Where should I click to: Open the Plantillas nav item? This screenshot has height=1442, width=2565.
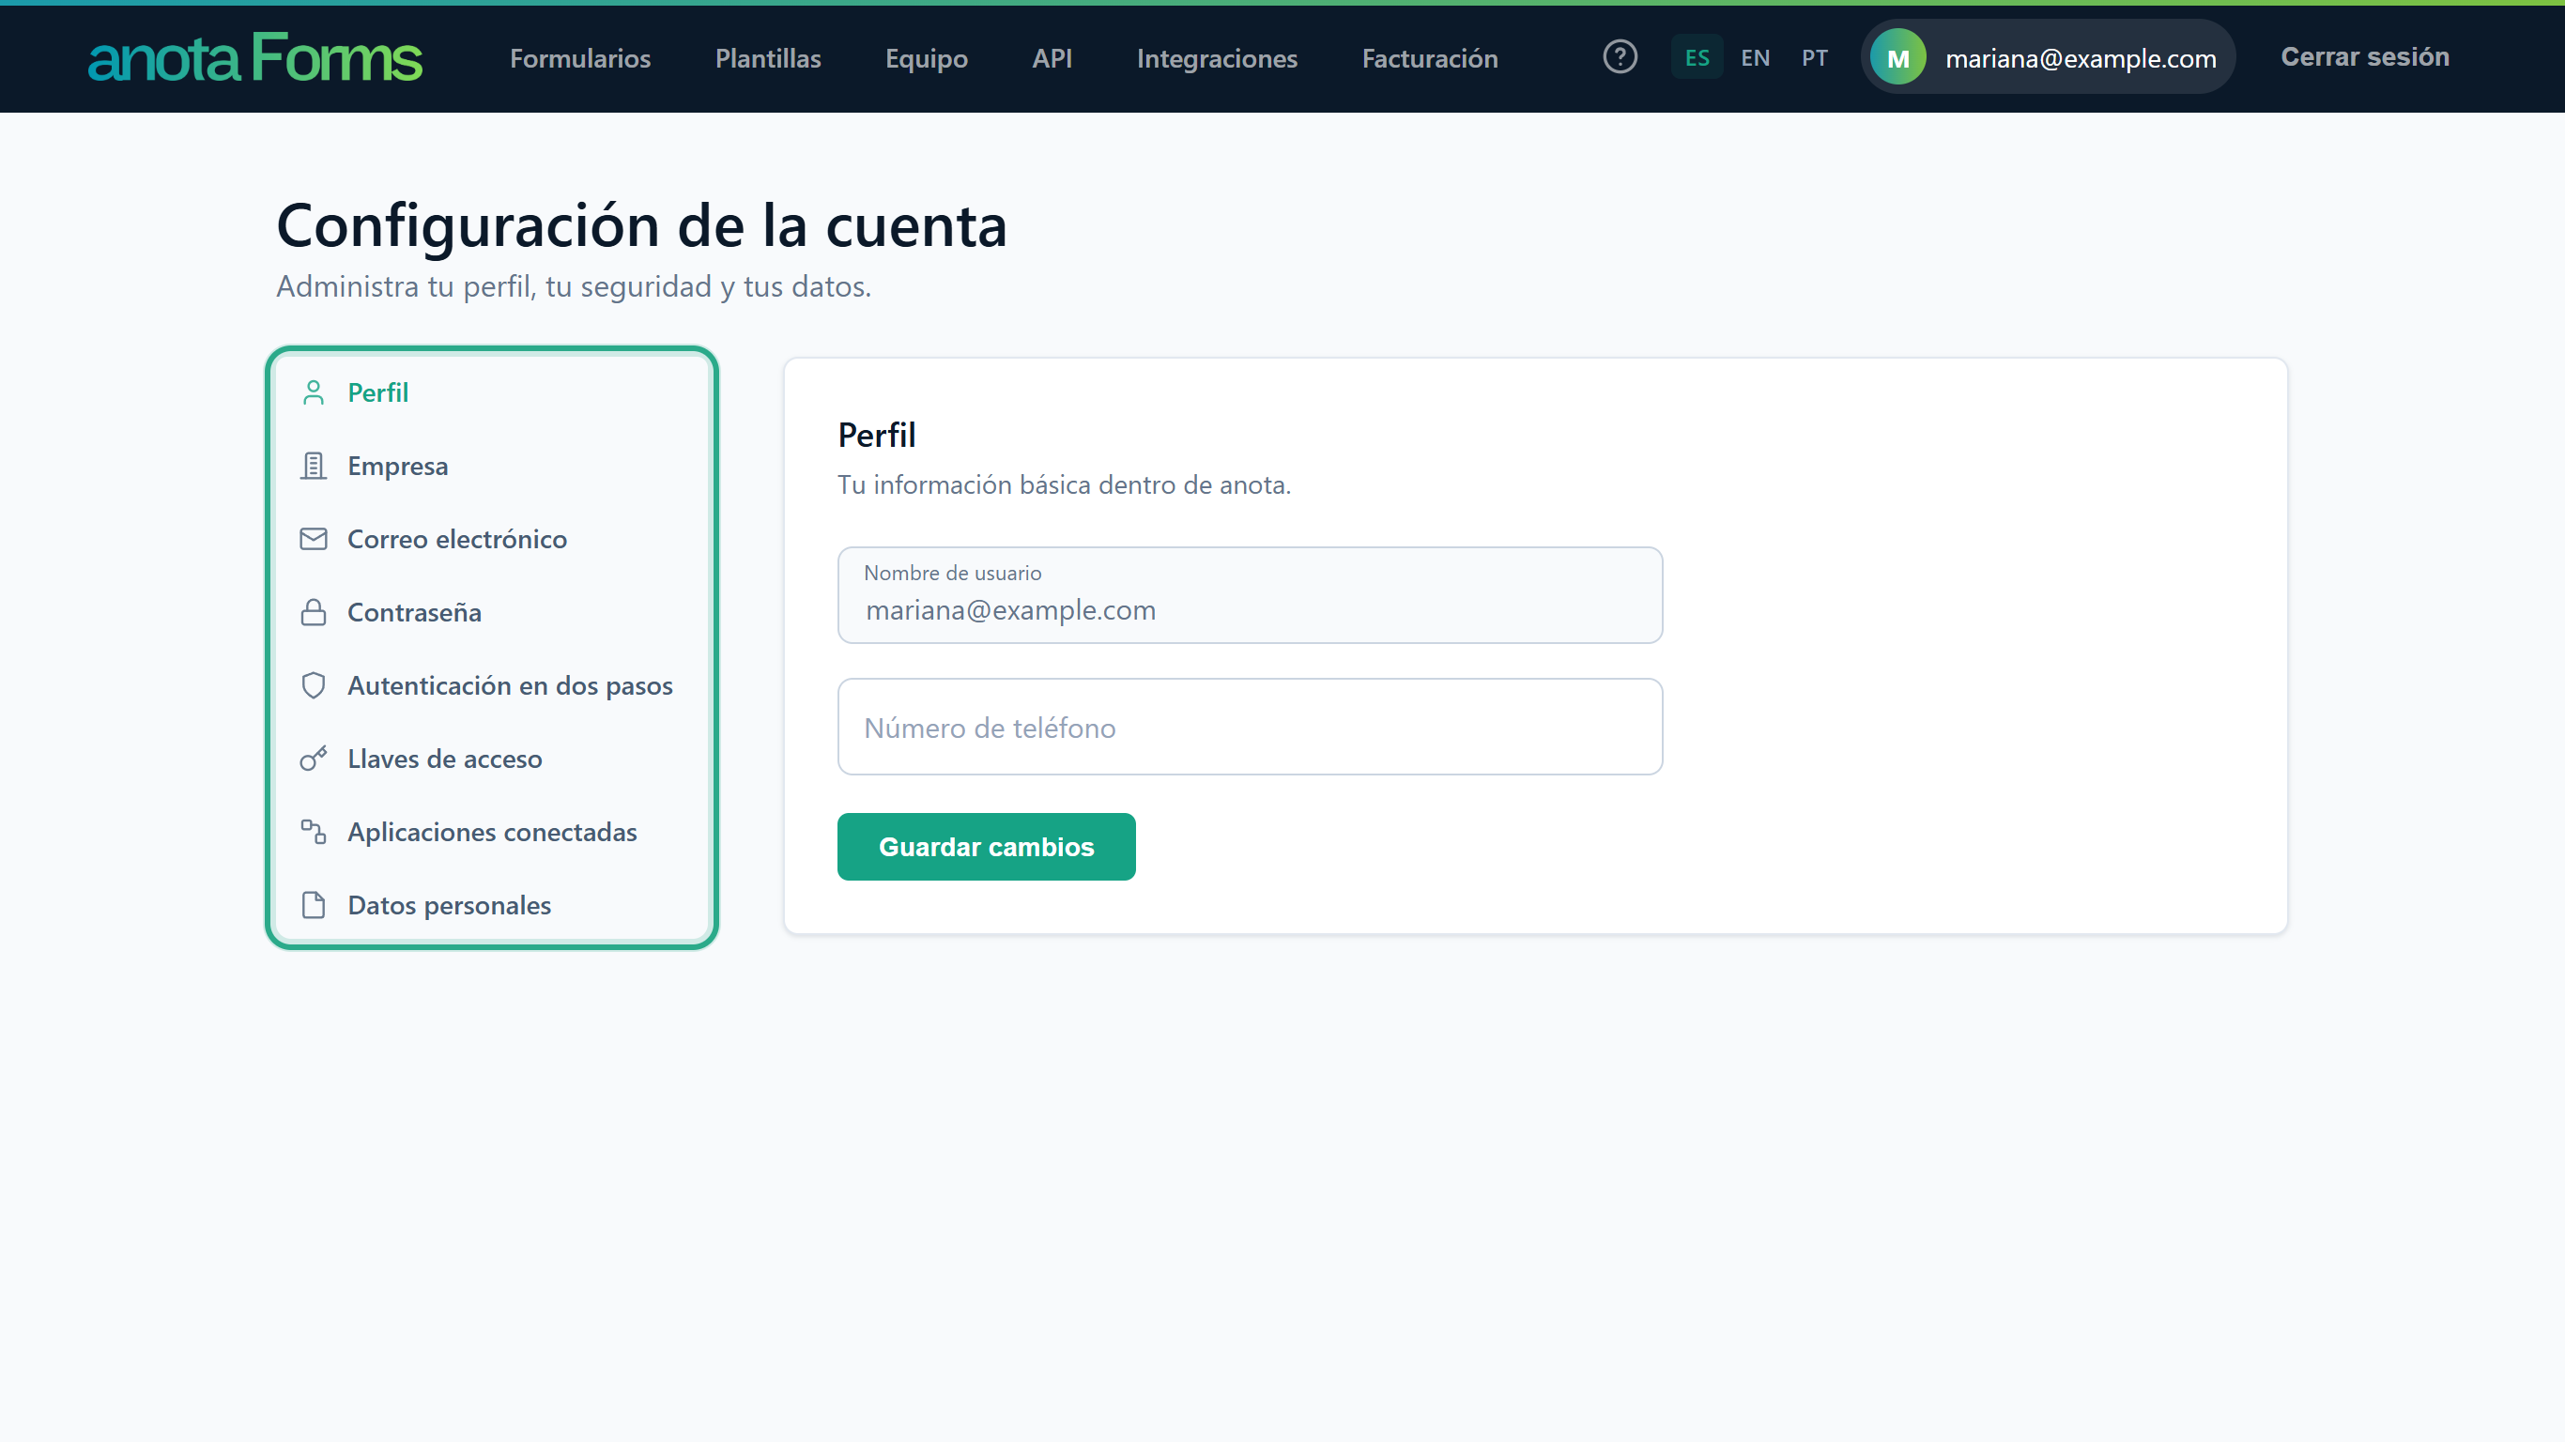(768, 58)
